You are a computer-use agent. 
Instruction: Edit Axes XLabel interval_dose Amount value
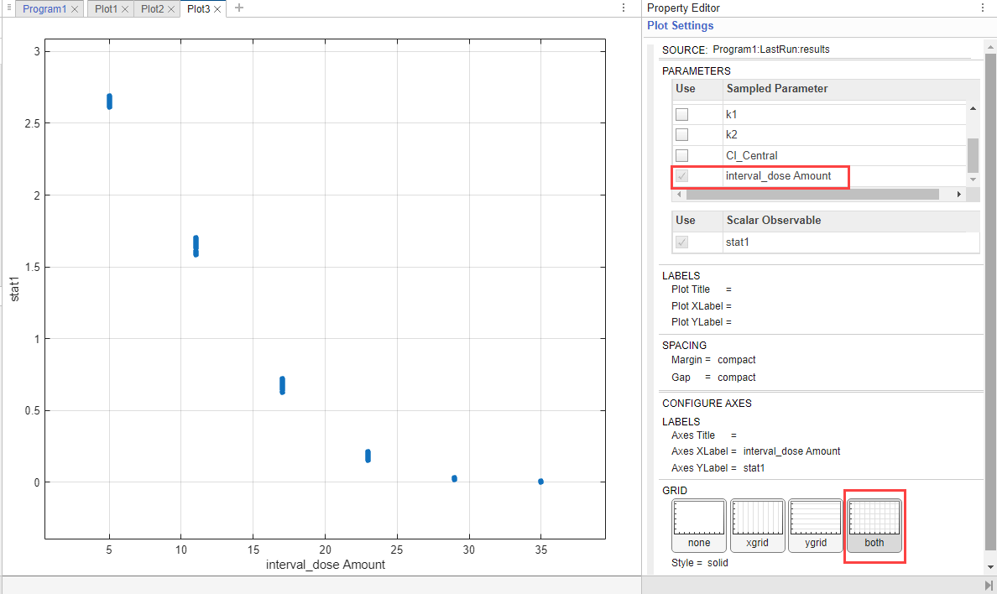tap(791, 451)
